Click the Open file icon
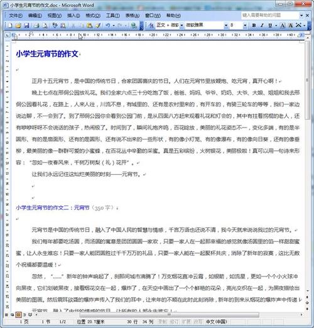314x328 pixels. (x=18, y=26)
